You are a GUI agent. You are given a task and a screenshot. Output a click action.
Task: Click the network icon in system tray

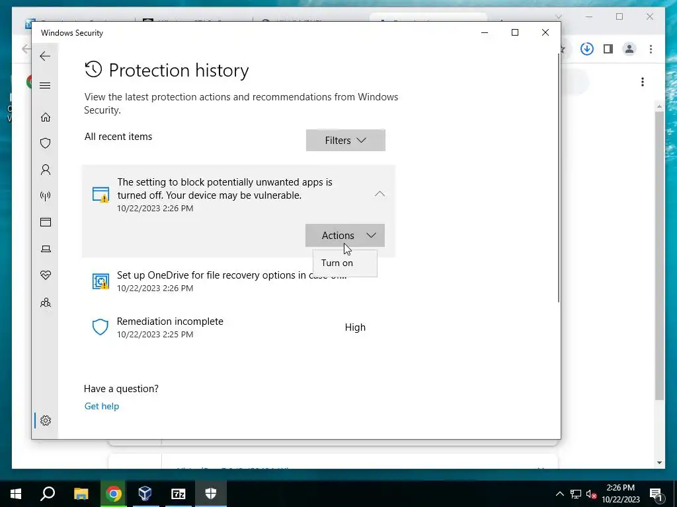576,494
